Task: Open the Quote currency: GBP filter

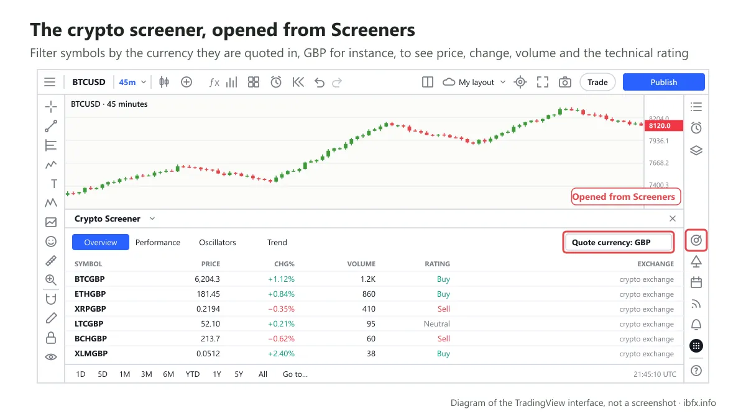Action: pos(619,243)
